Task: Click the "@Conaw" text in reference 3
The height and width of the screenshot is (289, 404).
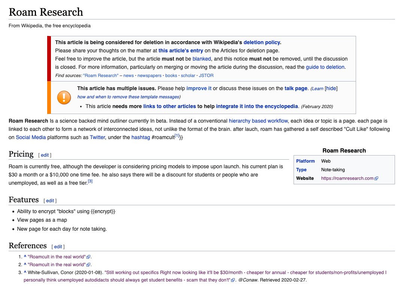Action: click(x=247, y=280)
